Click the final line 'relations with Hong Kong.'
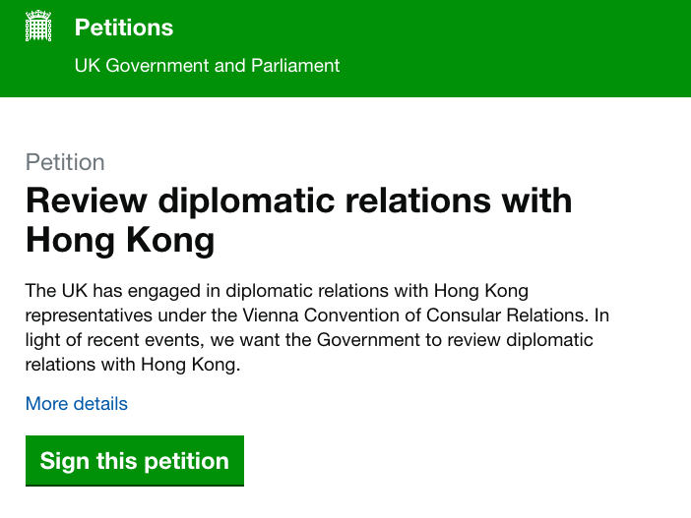This screenshot has width=691, height=518. (x=133, y=365)
